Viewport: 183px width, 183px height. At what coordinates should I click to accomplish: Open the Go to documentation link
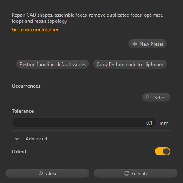click(x=35, y=30)
